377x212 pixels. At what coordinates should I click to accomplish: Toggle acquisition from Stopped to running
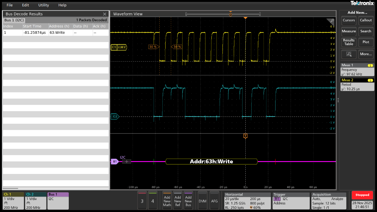tap(362, 195)
